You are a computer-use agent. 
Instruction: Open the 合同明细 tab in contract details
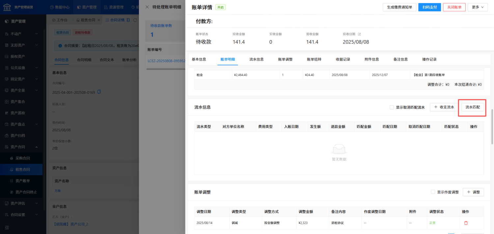tap(84, 60)
